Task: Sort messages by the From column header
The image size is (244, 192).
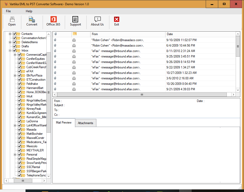Action: [128, 34]
